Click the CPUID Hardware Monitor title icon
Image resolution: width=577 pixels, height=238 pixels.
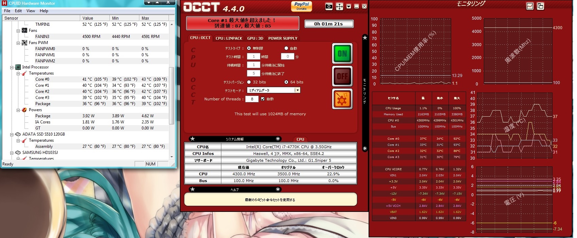4,3
